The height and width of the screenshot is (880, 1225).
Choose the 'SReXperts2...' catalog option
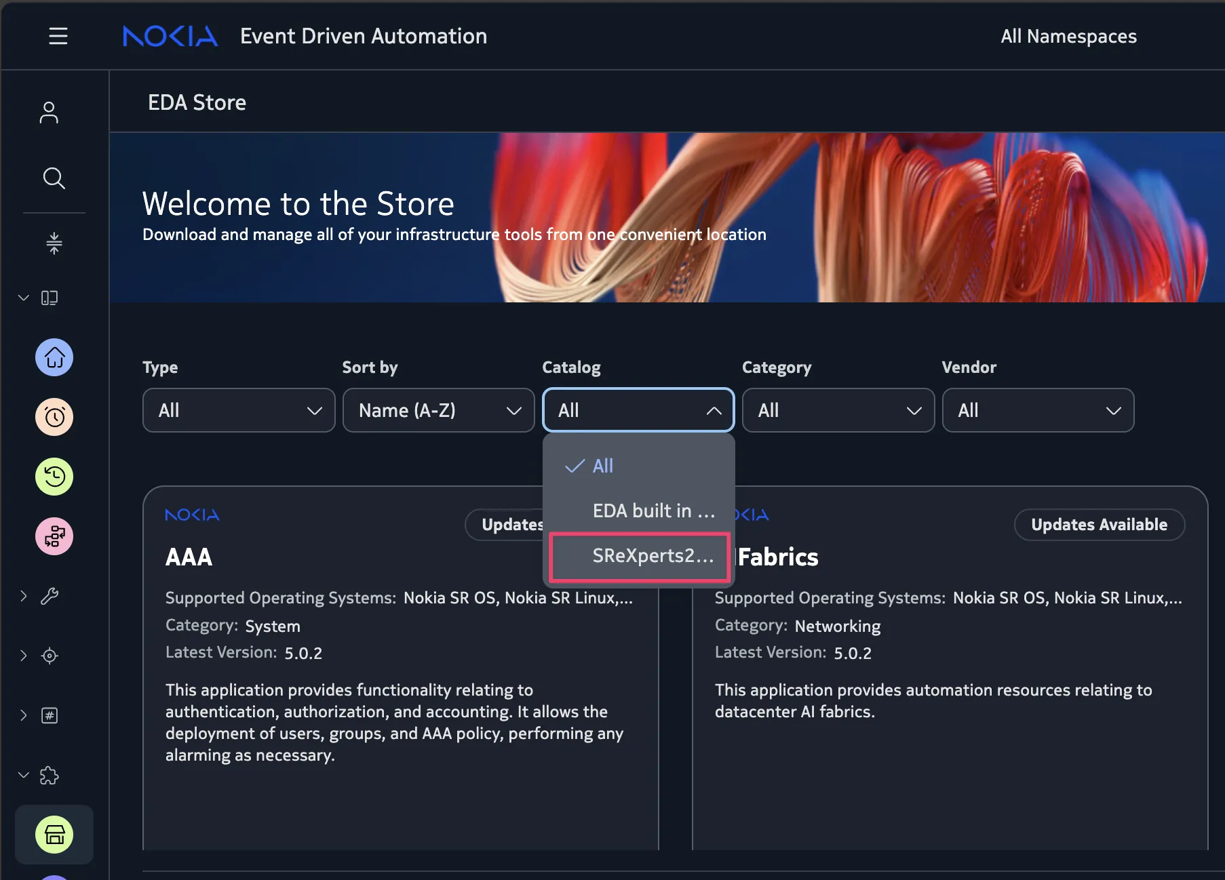point(639,557)
